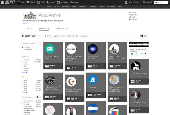Open the Books media icon

[x=28, y=2]
